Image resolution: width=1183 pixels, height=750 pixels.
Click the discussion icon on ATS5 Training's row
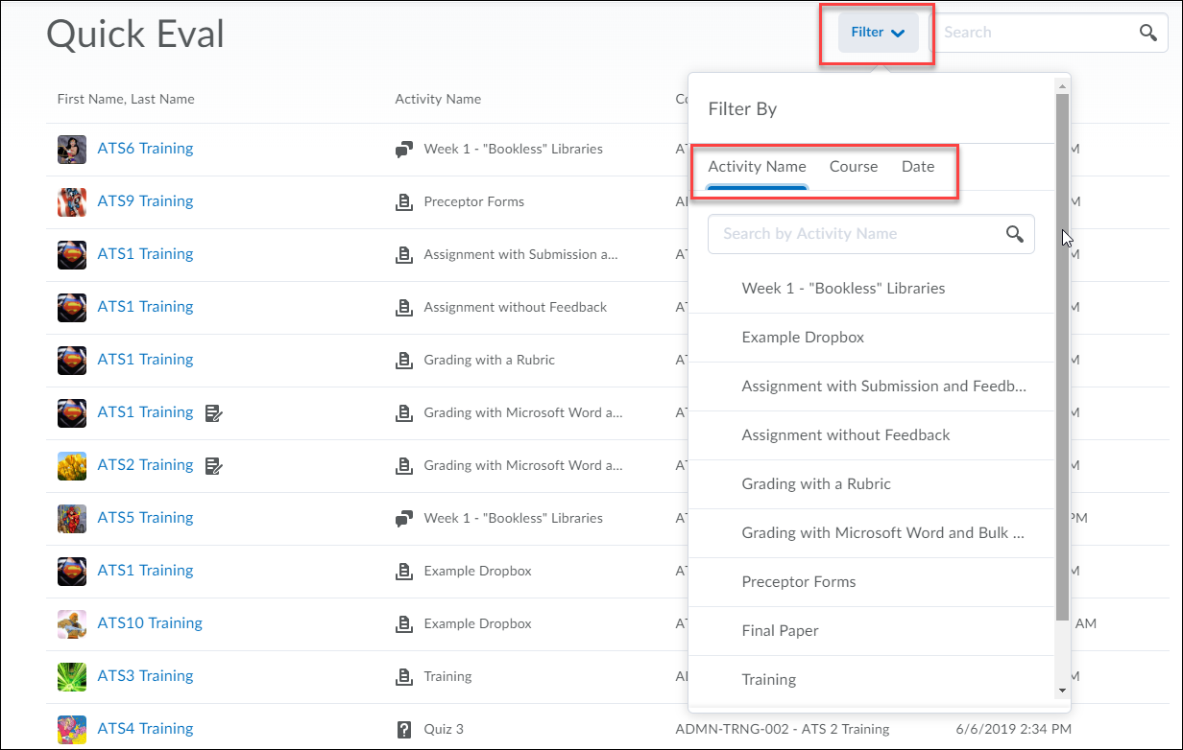[402, 517]
